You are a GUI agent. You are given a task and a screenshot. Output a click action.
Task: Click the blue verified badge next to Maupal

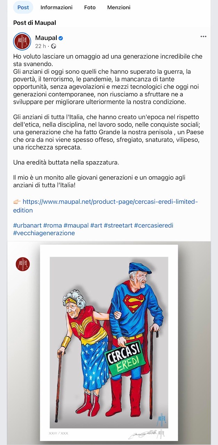(x=61, y=38)
